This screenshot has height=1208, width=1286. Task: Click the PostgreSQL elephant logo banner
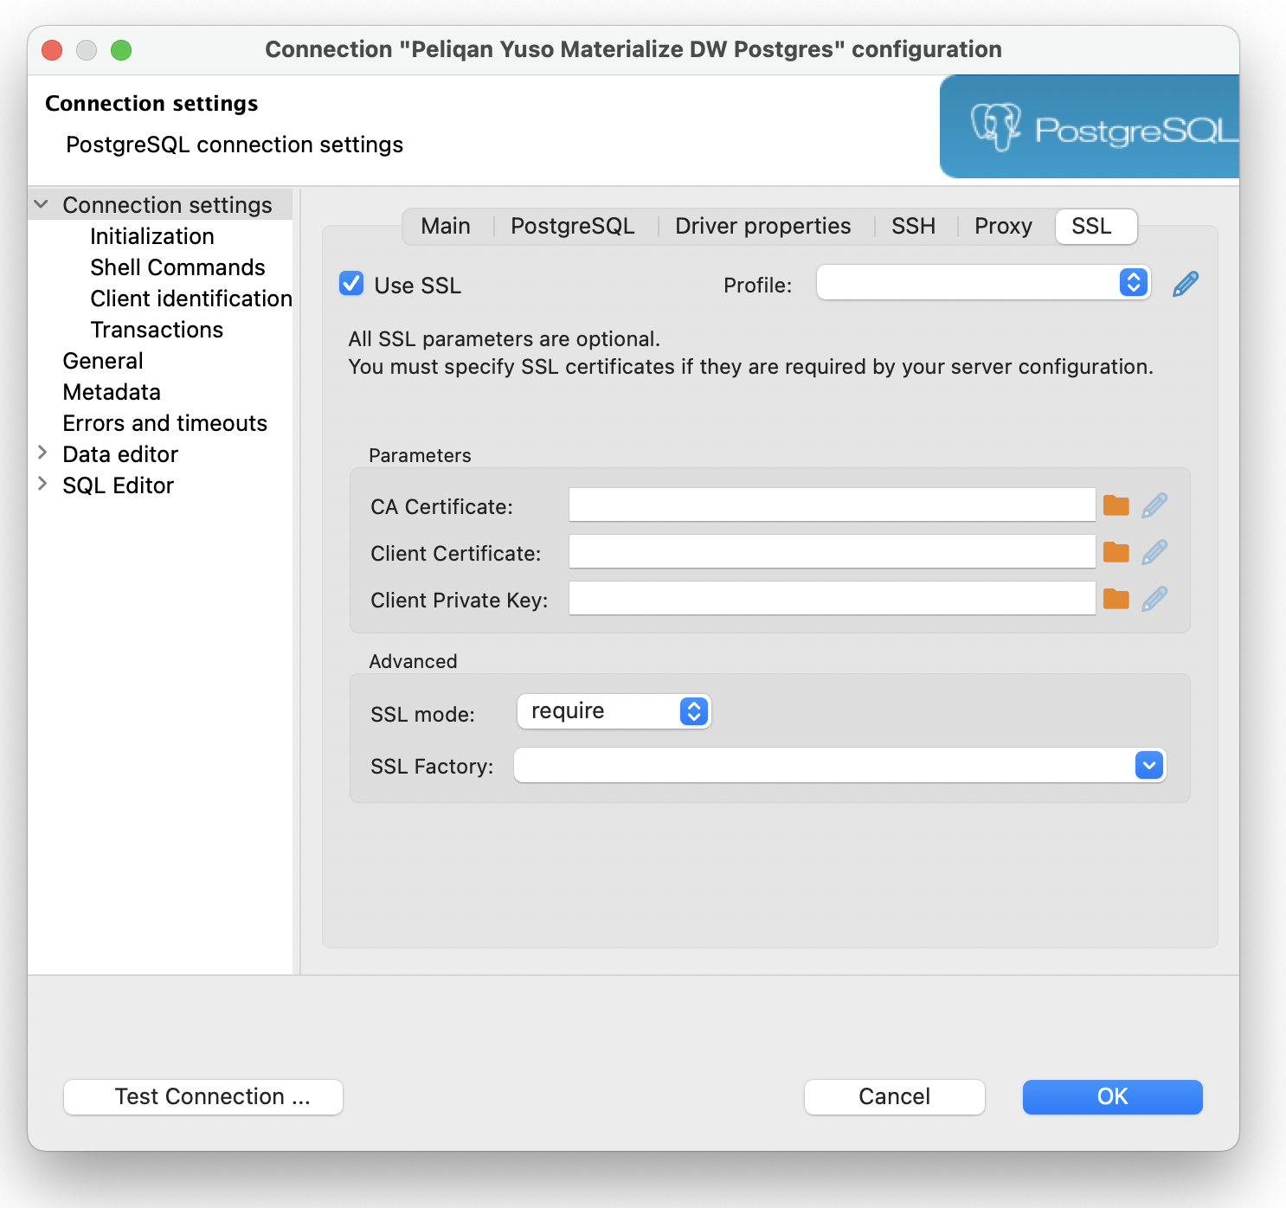[x=1090, y=127]
